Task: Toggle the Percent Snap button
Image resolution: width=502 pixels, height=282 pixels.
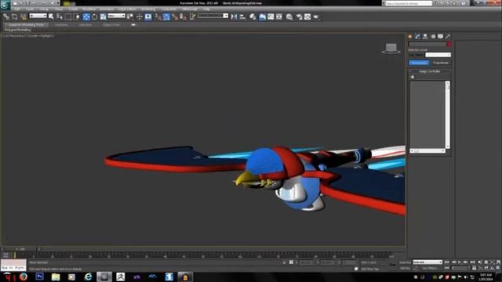Action: [175, 16]
